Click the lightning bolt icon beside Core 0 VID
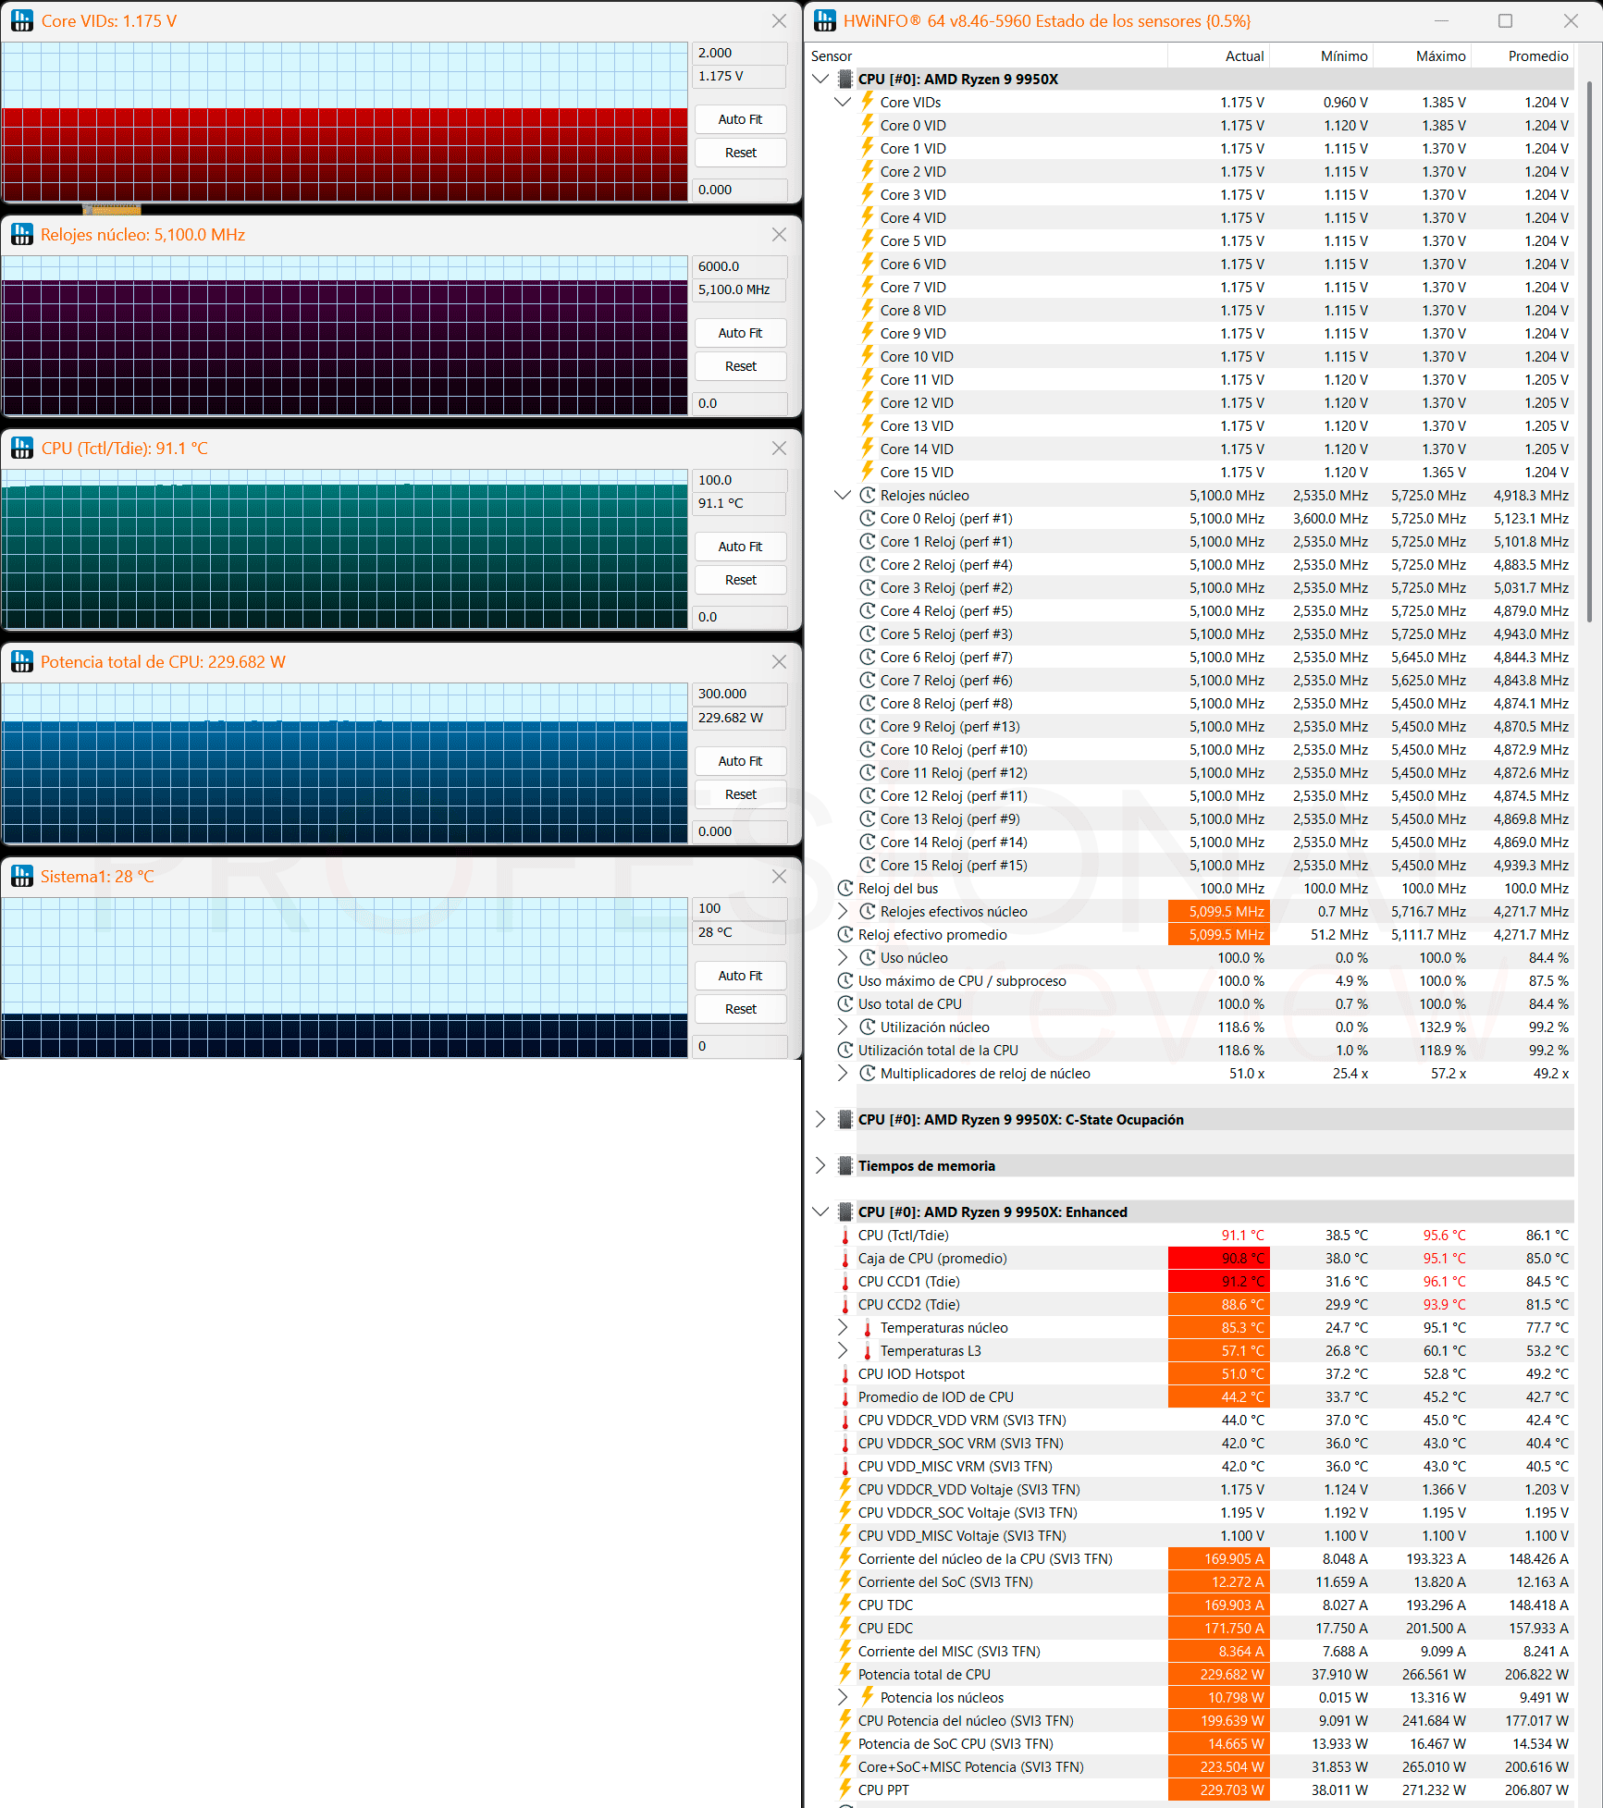 point(868,125)
